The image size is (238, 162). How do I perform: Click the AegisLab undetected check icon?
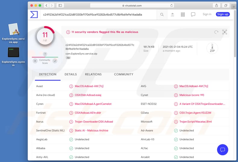(71, 139)
